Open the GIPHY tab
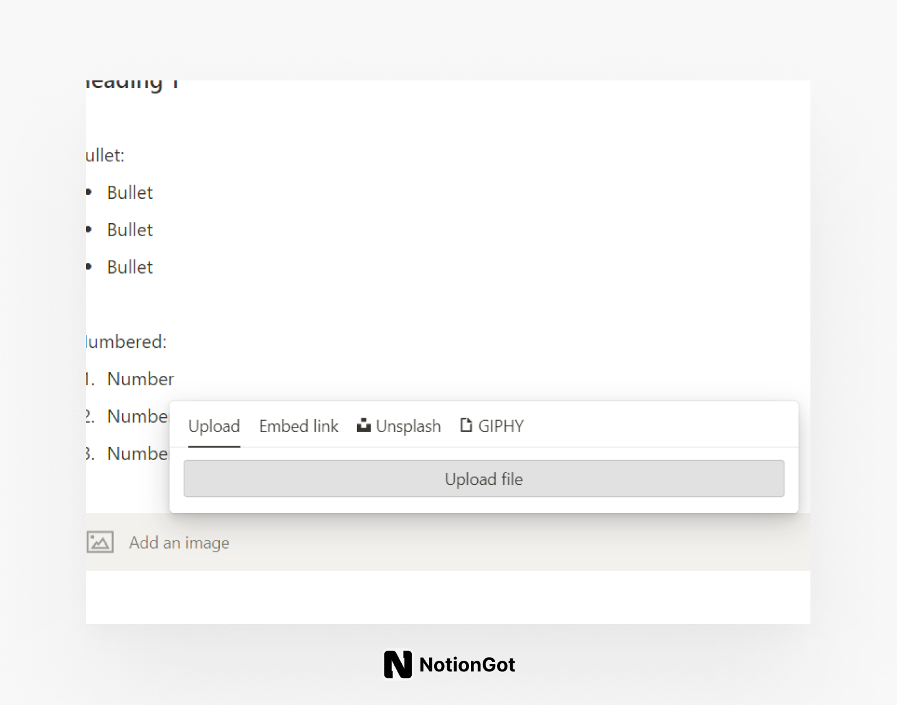Screen dimensions: 897x705 (492, 426)
